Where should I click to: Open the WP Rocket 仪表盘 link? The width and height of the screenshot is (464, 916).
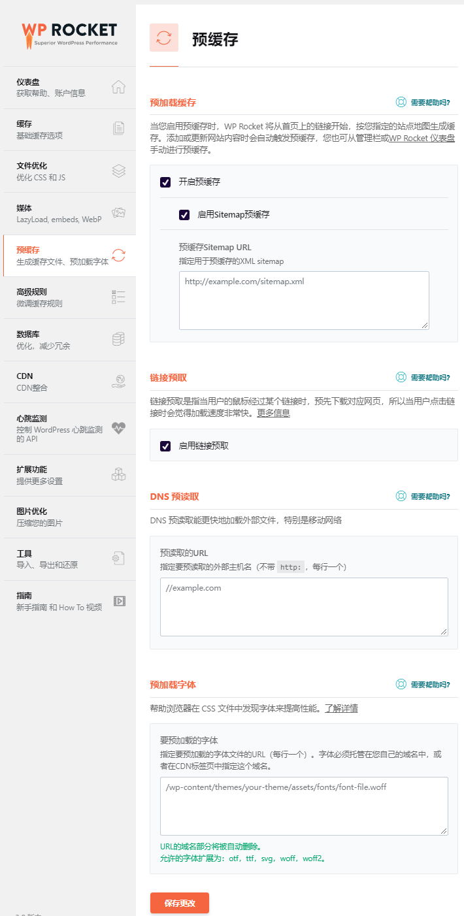(x=422, y=138)
